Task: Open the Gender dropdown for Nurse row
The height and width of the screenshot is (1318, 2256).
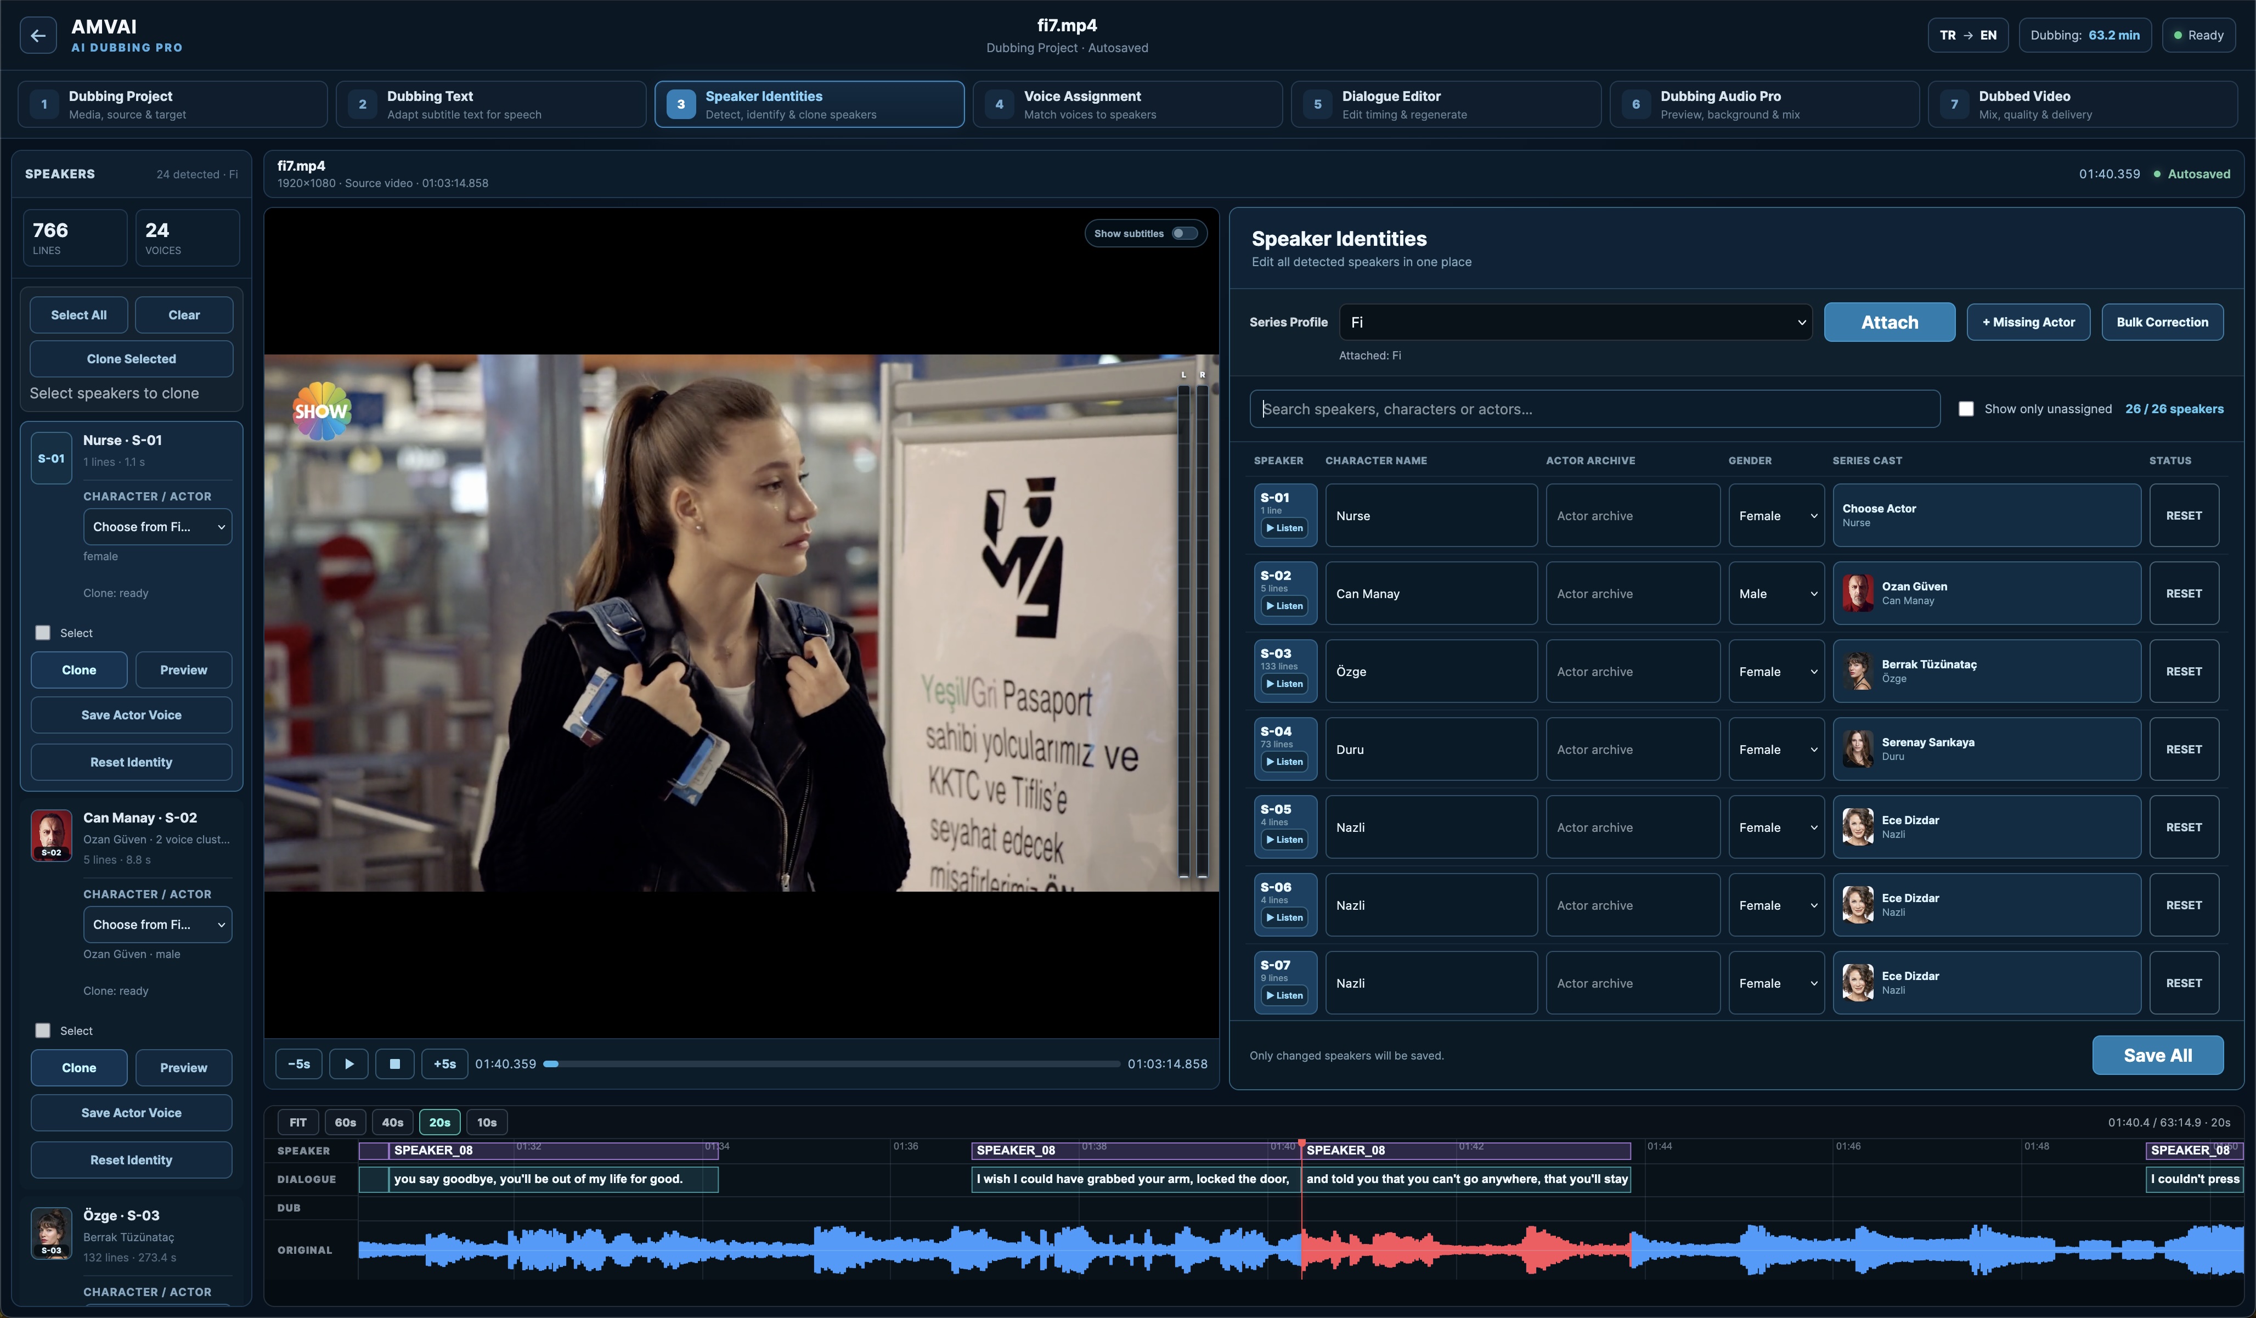Action: click(x=1776, y=516)
